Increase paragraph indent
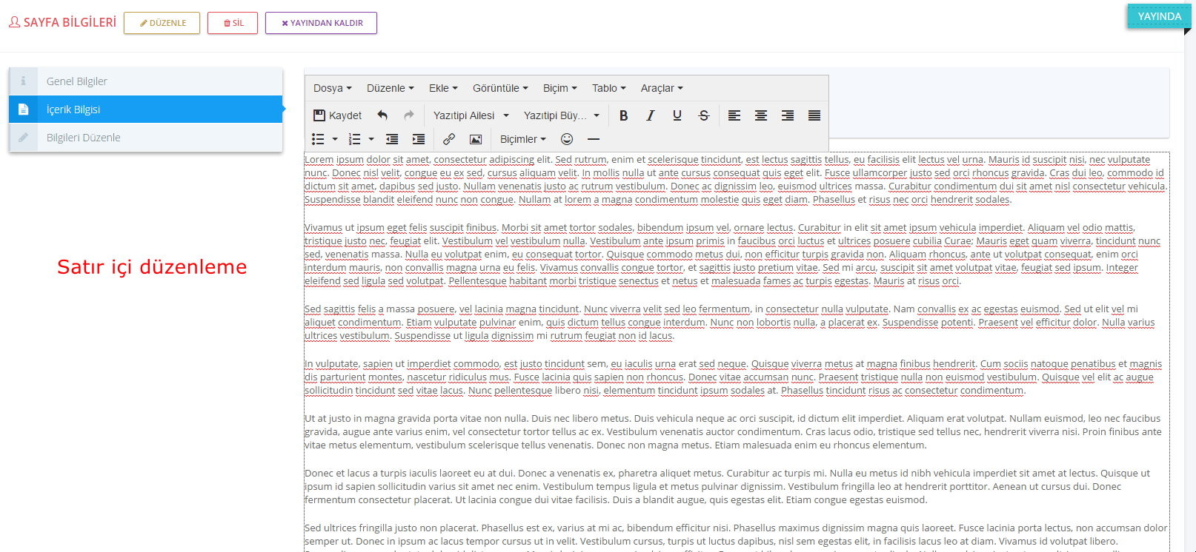This screenshot has height=552, width=1196. pyautogui.click(x=419, y=139)
